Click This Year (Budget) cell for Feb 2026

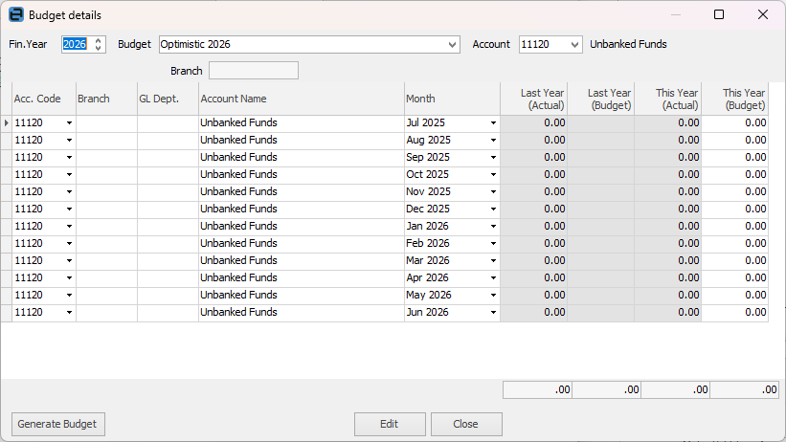tap(735, 244)
